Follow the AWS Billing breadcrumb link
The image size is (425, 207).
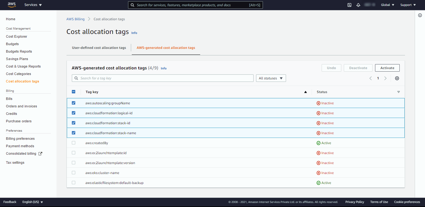(x=75, y=19)
